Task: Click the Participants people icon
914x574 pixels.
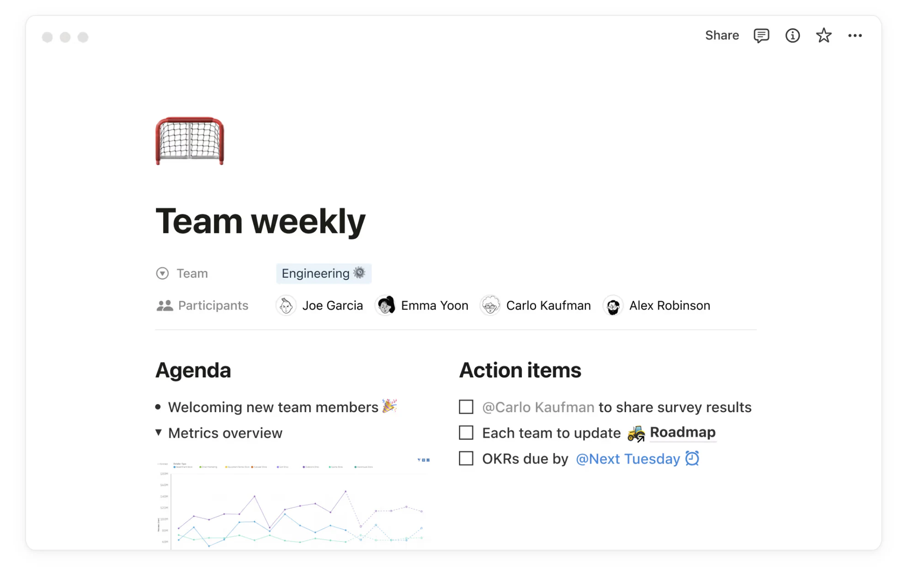Action: point(165,305)
